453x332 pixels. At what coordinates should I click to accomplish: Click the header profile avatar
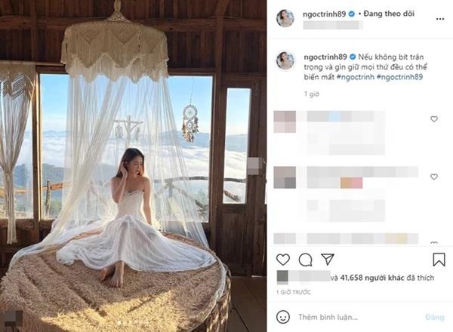click(x=285, y=18)
